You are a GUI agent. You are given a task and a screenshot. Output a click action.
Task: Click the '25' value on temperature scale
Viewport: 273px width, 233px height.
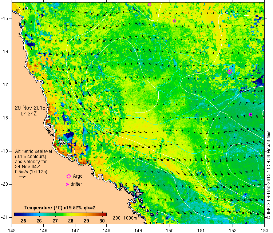23,221
